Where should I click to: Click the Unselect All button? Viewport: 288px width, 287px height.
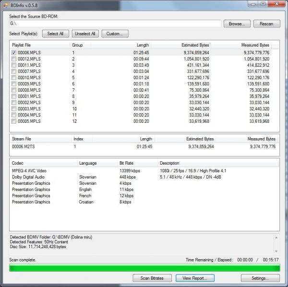click(x=84, y=34)
